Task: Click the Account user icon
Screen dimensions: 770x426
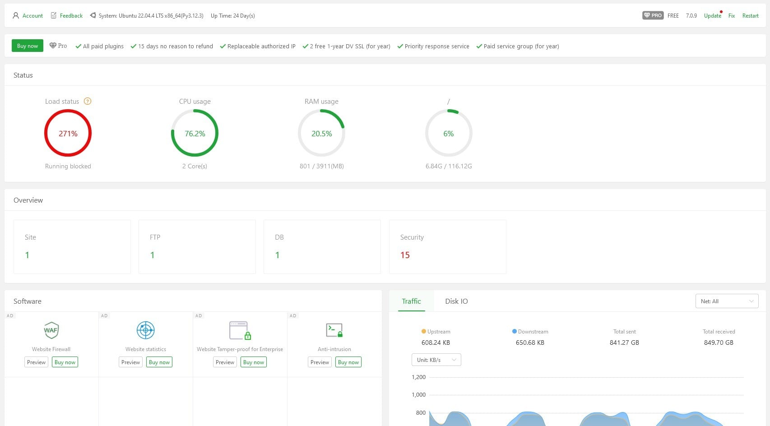Action: (x=16, y=15)
